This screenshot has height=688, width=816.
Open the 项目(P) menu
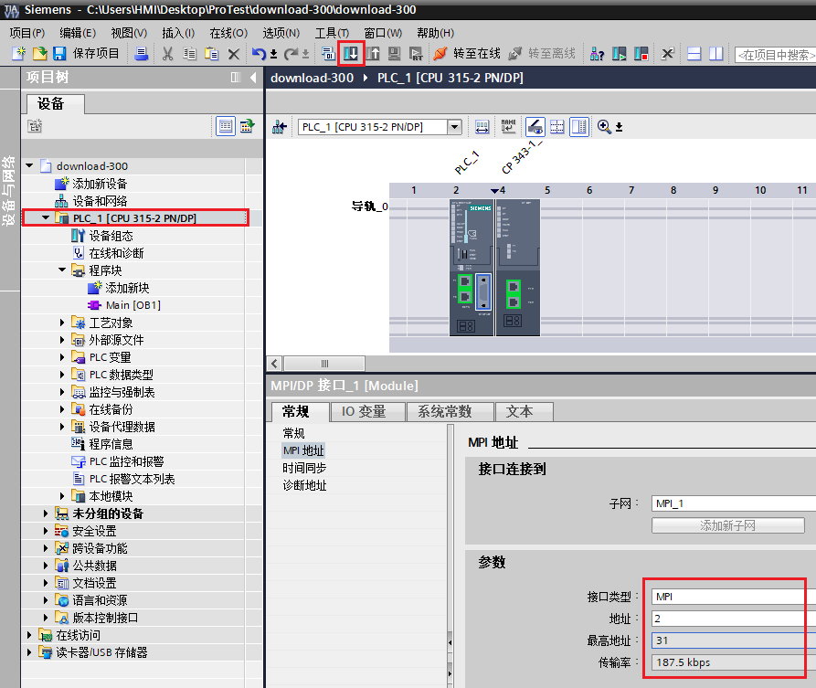click(27, 33)
